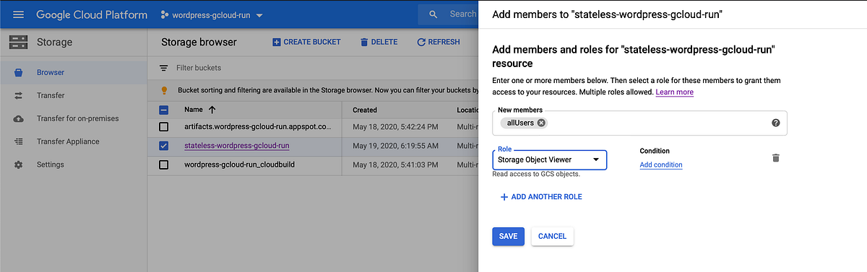Viewport: 867px width, 272px height.
Task: Open the artifacts.wordpress-gcloud-run.appspot bucket
Action: (x=258, y=127)
